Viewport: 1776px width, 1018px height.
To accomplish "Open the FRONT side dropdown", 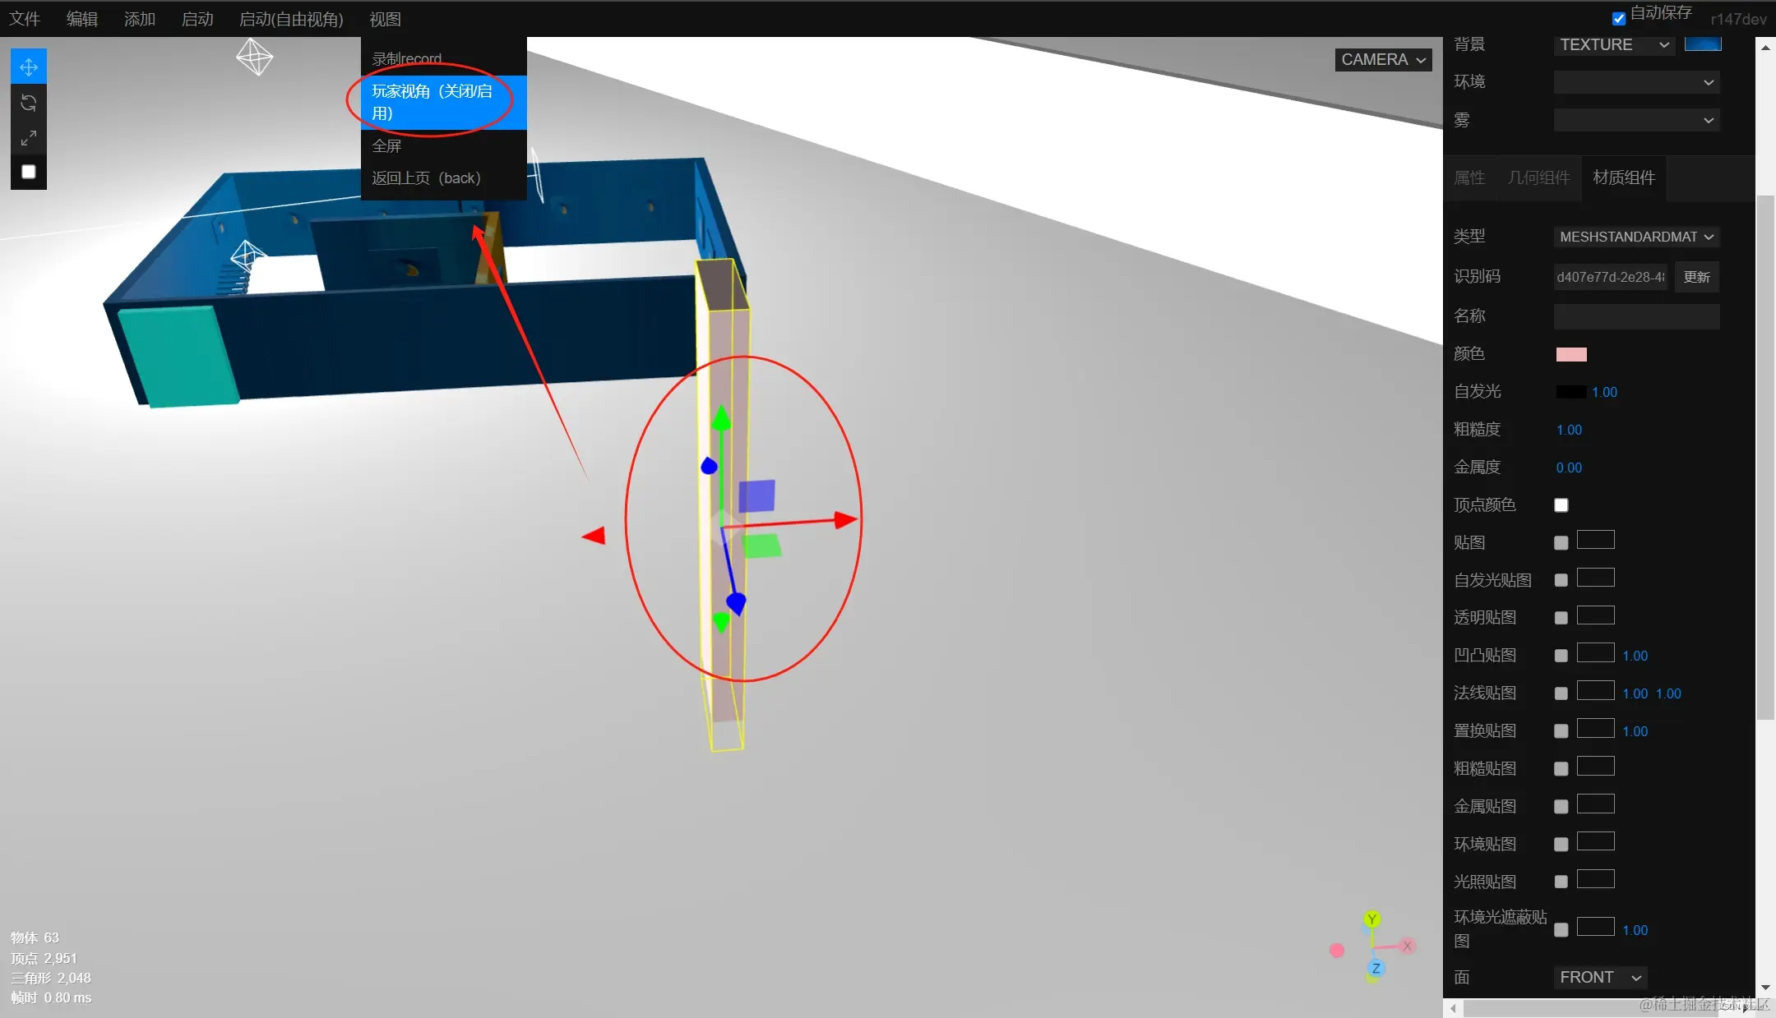I will pos(1599,978).
